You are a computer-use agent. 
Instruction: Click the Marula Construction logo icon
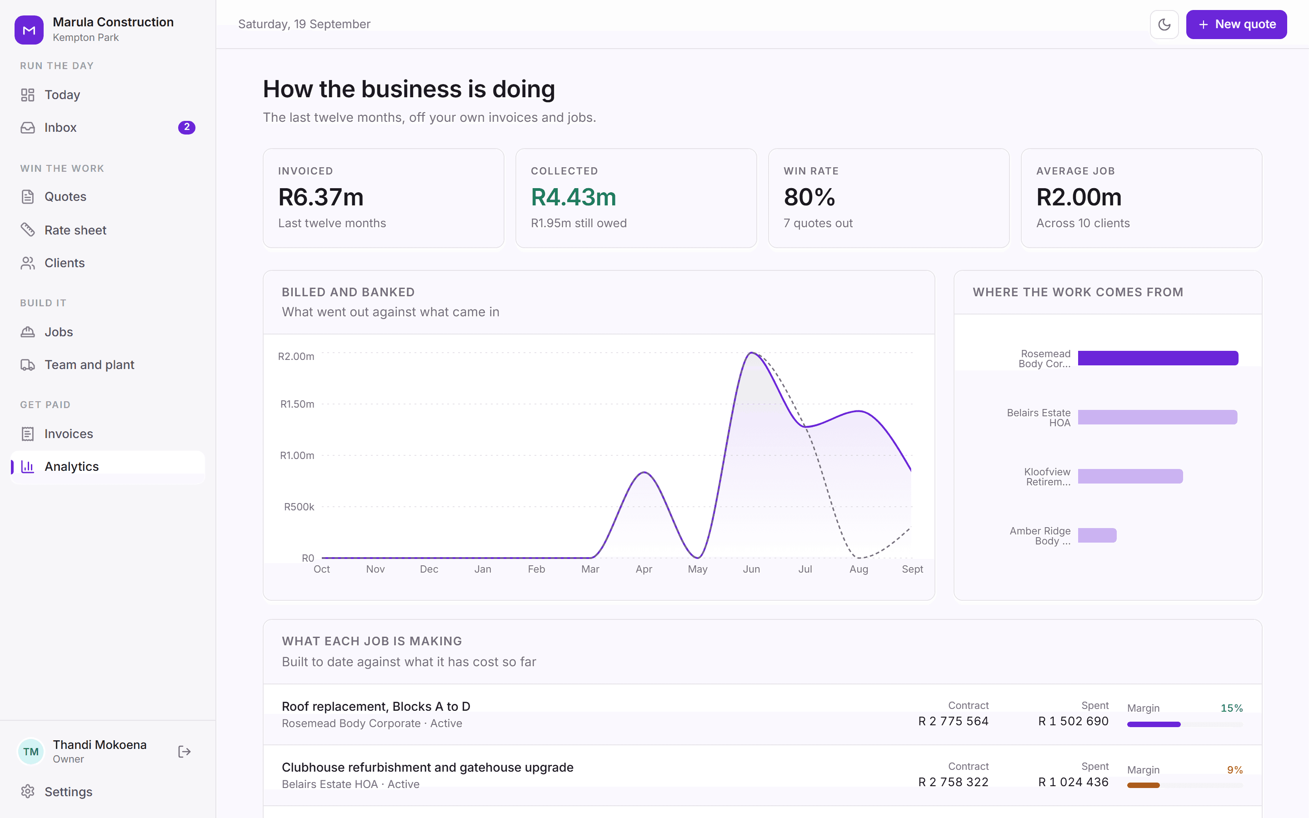[x=29, y=30]
